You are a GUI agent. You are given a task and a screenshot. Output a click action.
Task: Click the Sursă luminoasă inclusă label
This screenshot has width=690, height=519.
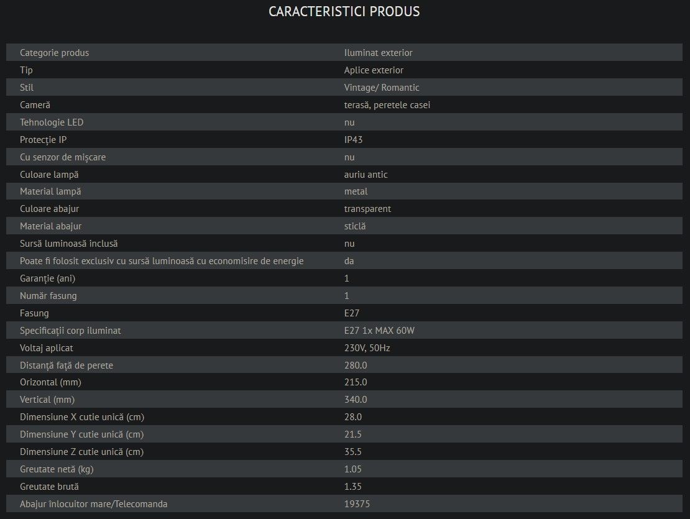[68, 244]
